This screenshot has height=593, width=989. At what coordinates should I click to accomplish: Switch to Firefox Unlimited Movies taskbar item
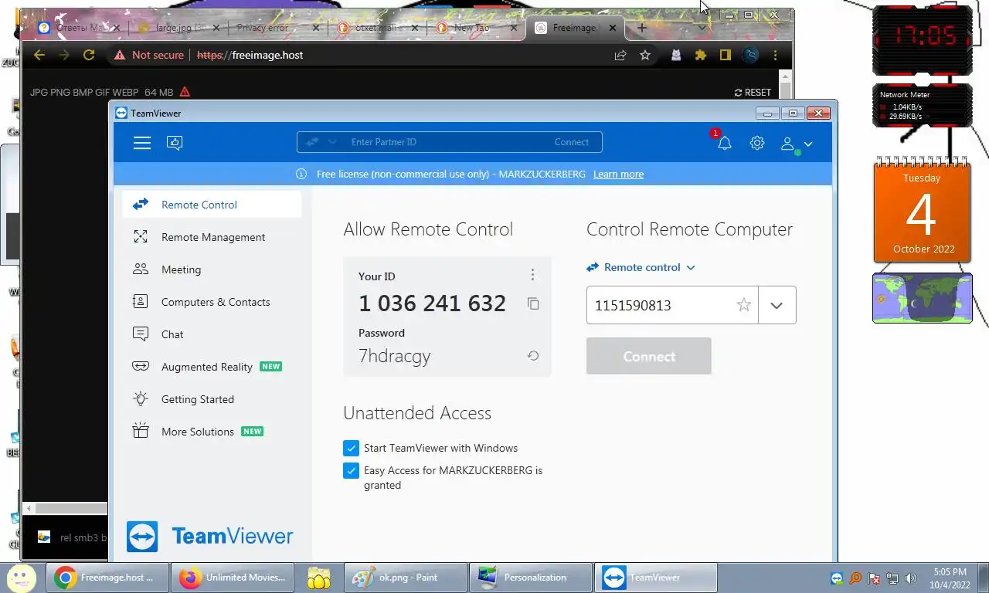(x=233, y=578)
